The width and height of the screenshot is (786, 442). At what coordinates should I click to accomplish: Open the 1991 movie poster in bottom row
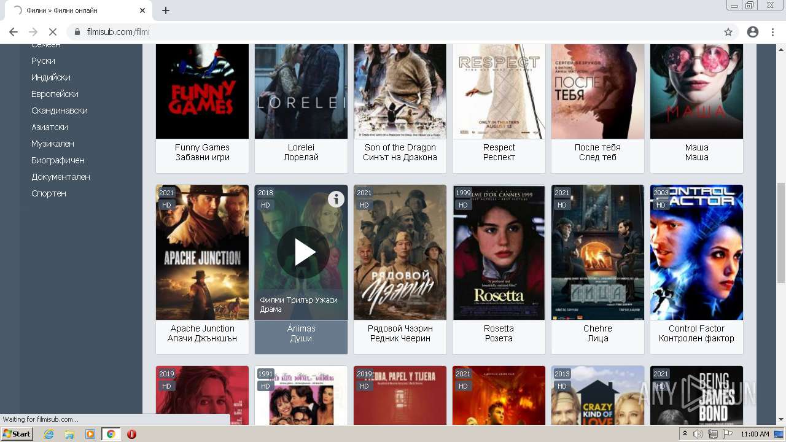point(301,395)
